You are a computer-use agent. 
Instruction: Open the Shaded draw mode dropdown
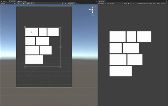[x=6, y=3]
